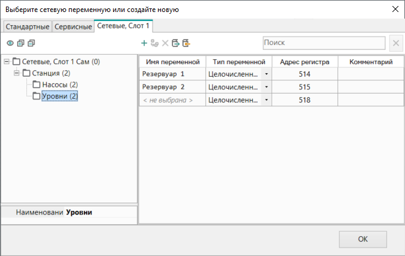Image resolution: width=405 pixels, height=256 pixels.
Task: Click the Имя переменной column header
Action: point(172,62)
